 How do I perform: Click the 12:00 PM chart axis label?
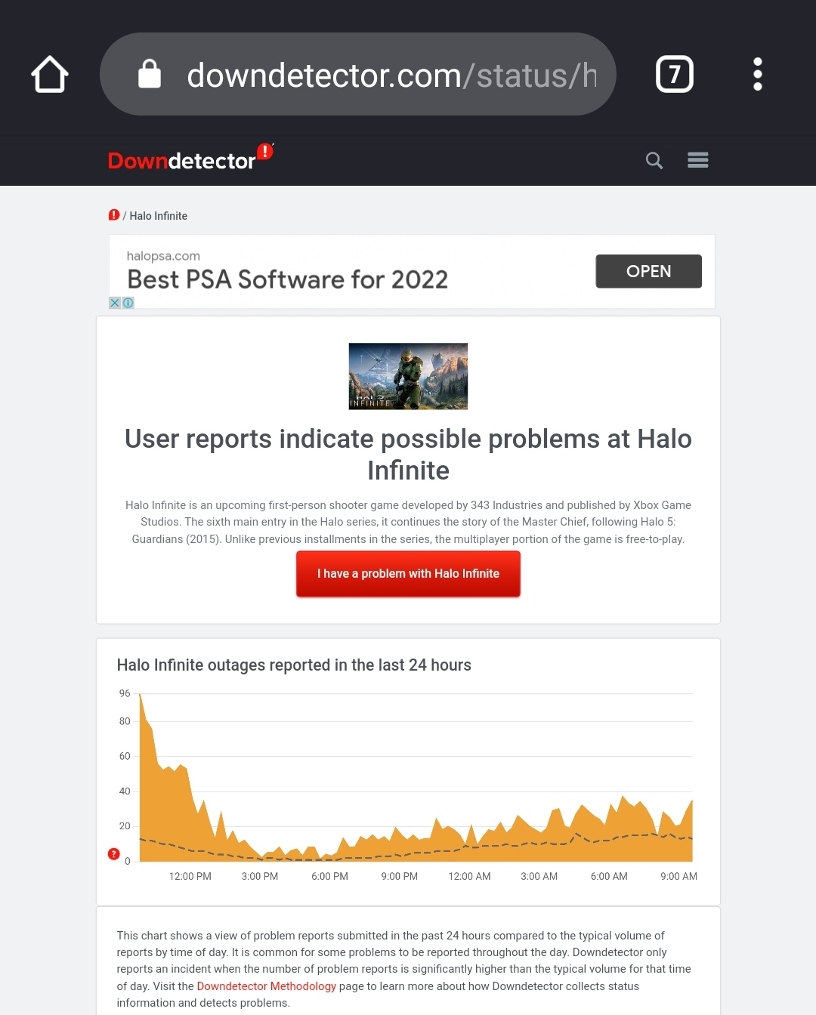click(x=190, y=877)
